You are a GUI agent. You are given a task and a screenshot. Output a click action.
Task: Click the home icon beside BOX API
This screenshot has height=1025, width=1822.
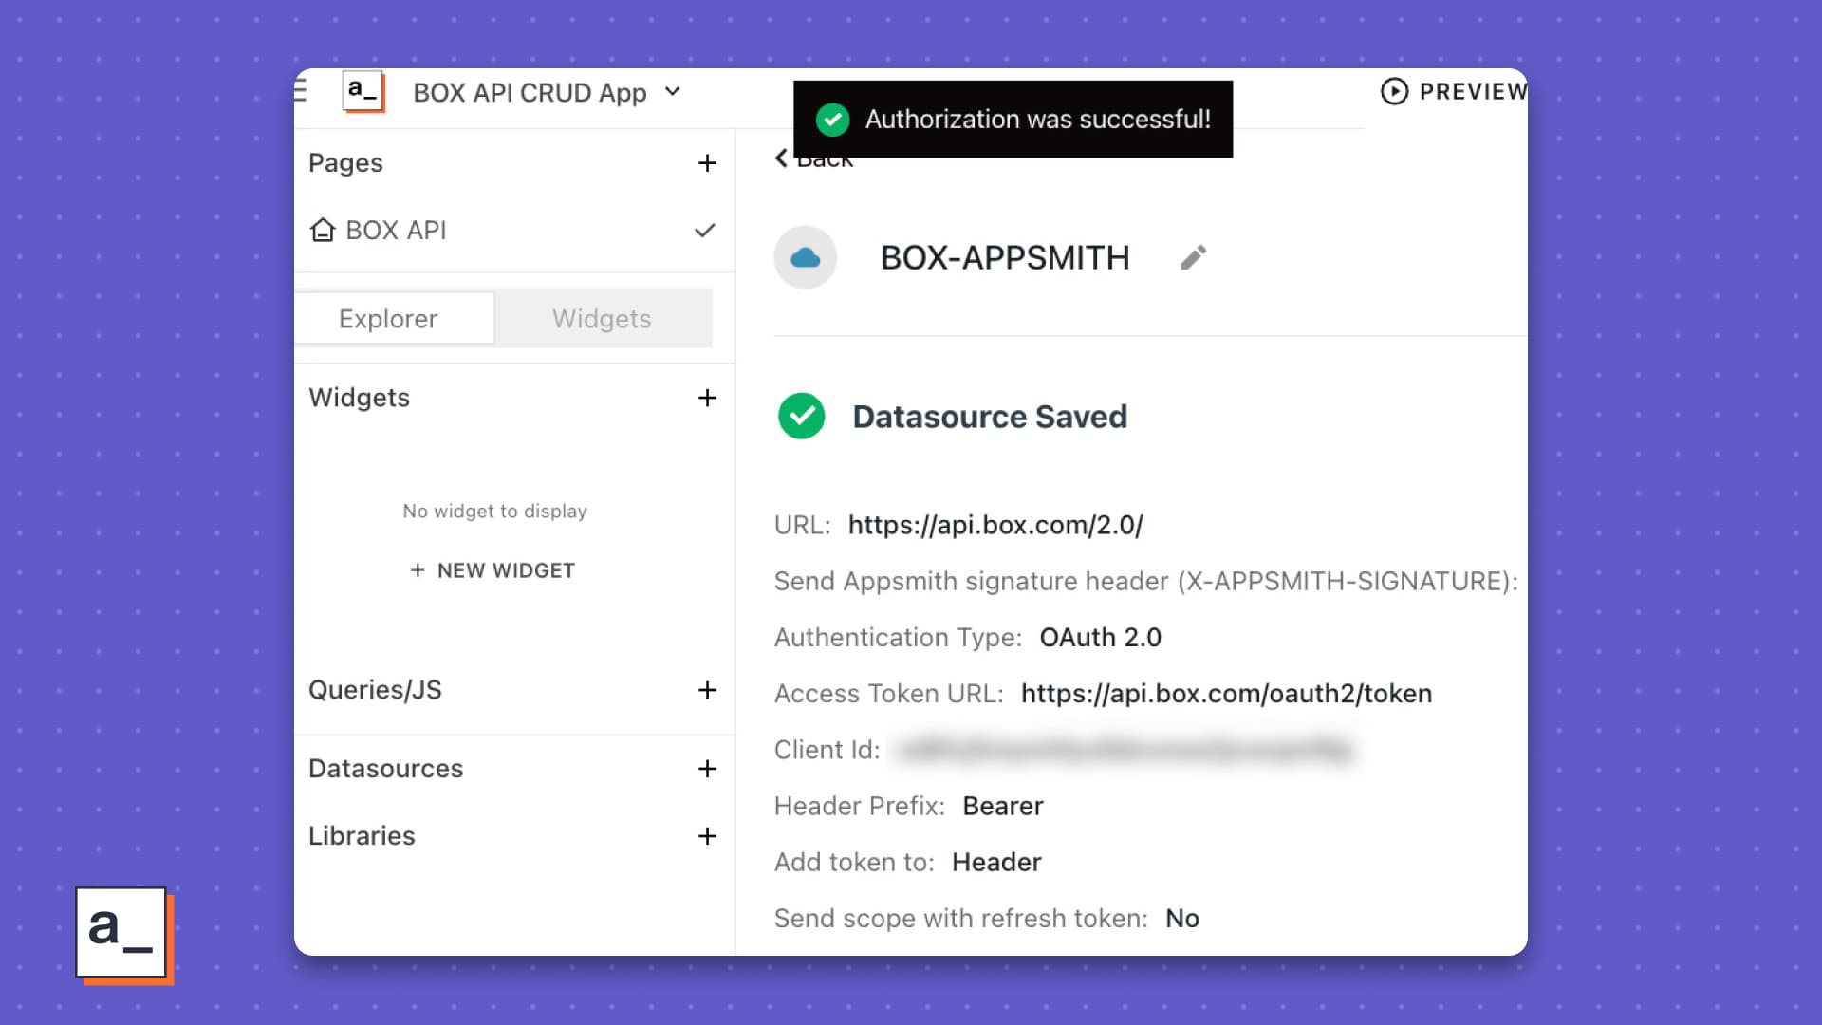tap(323, 231)
